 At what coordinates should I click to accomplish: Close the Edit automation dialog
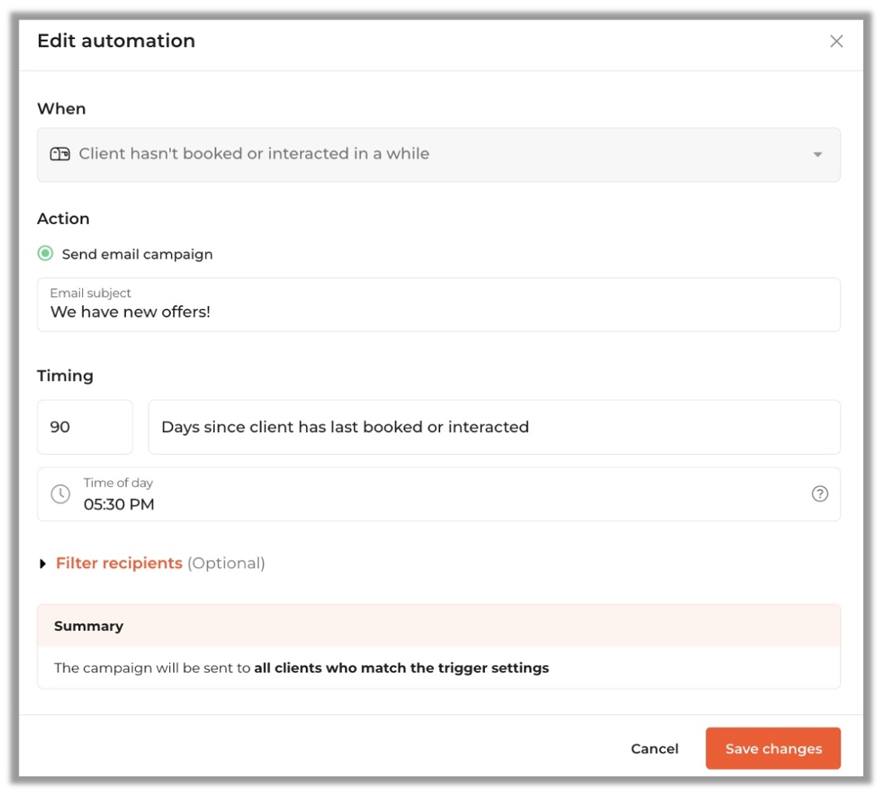(x=836, y=42)
